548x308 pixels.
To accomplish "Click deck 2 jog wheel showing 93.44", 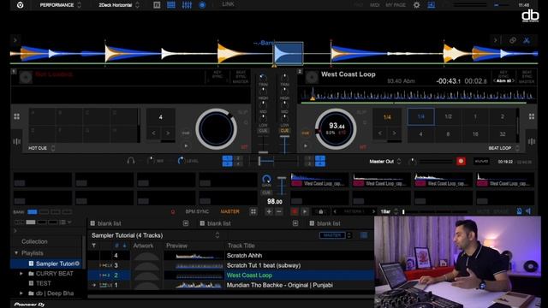I will (336, 129).
